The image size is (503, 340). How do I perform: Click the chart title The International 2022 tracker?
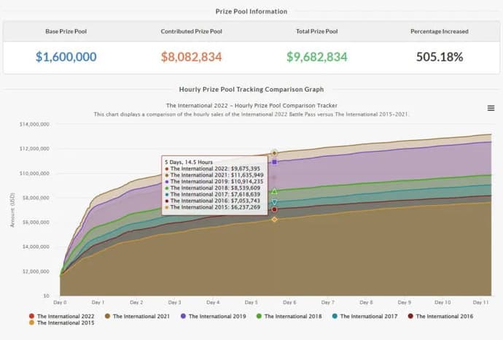(251, 106)
